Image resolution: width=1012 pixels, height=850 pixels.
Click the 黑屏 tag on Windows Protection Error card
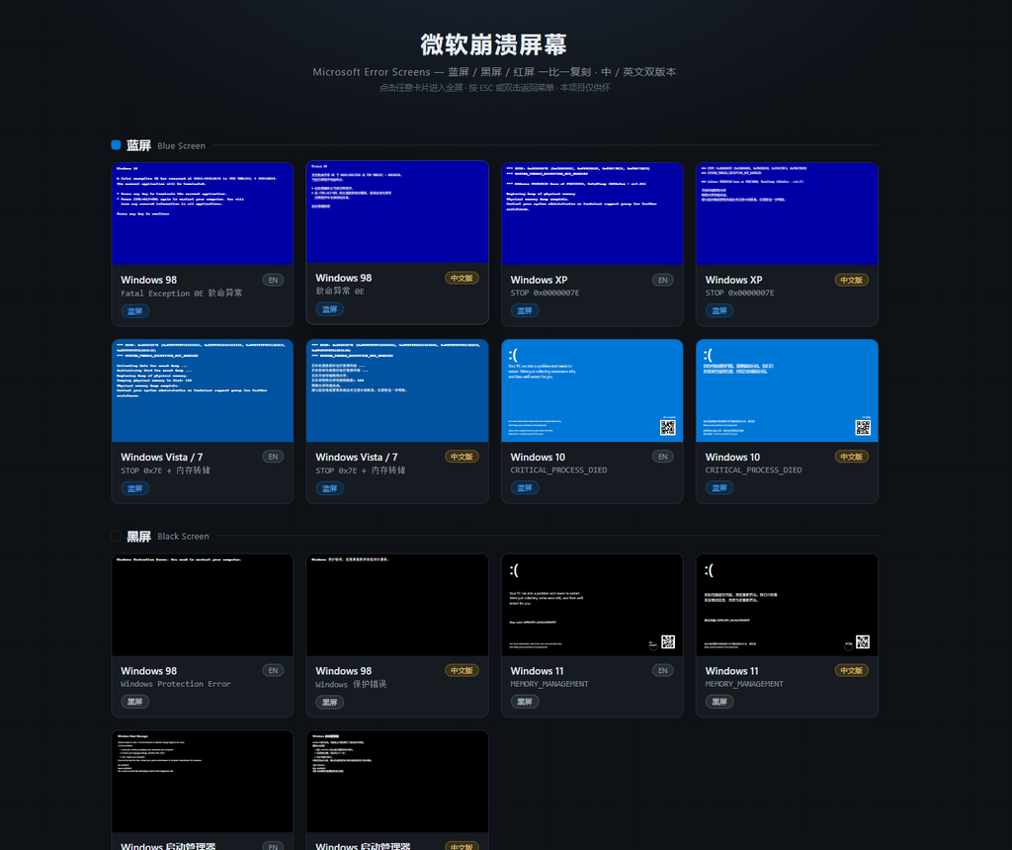[134, 702]
